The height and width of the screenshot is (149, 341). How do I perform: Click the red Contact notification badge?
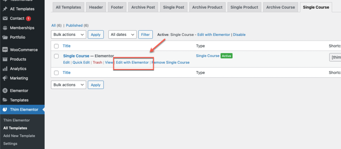coord(28,19)
